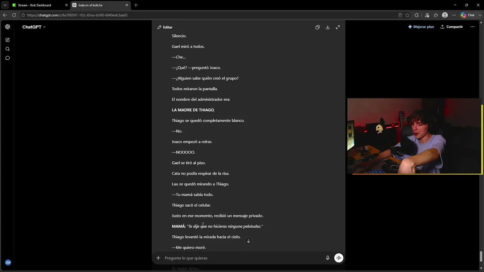484x272 pixels.
Task: Open the conversation options three-dot menu
Action: click(472, 27)
